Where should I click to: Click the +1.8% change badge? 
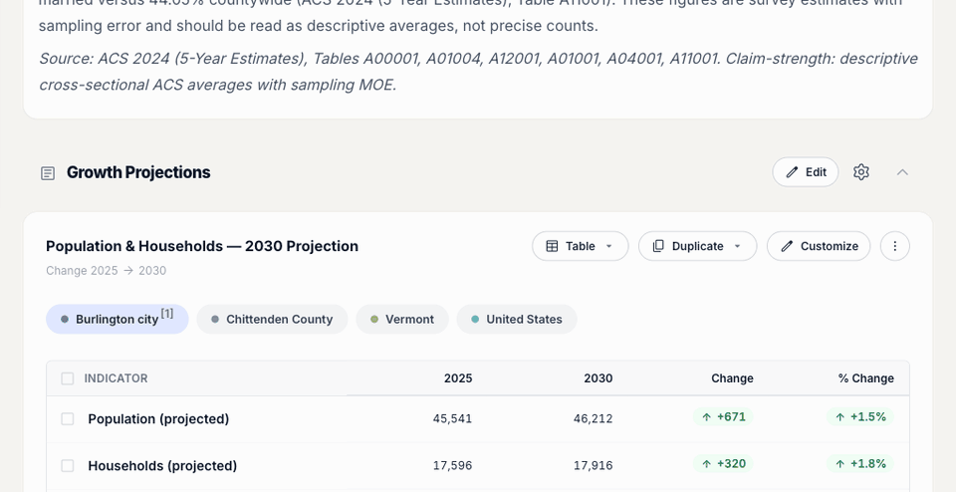pyautogui.click(x=860, y=464)
